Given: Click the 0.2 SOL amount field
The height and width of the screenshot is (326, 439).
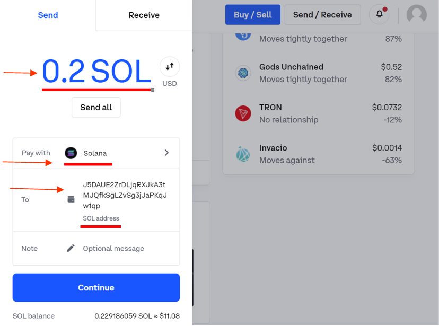Looking at the screenshot, I should [x=96, y=72].
